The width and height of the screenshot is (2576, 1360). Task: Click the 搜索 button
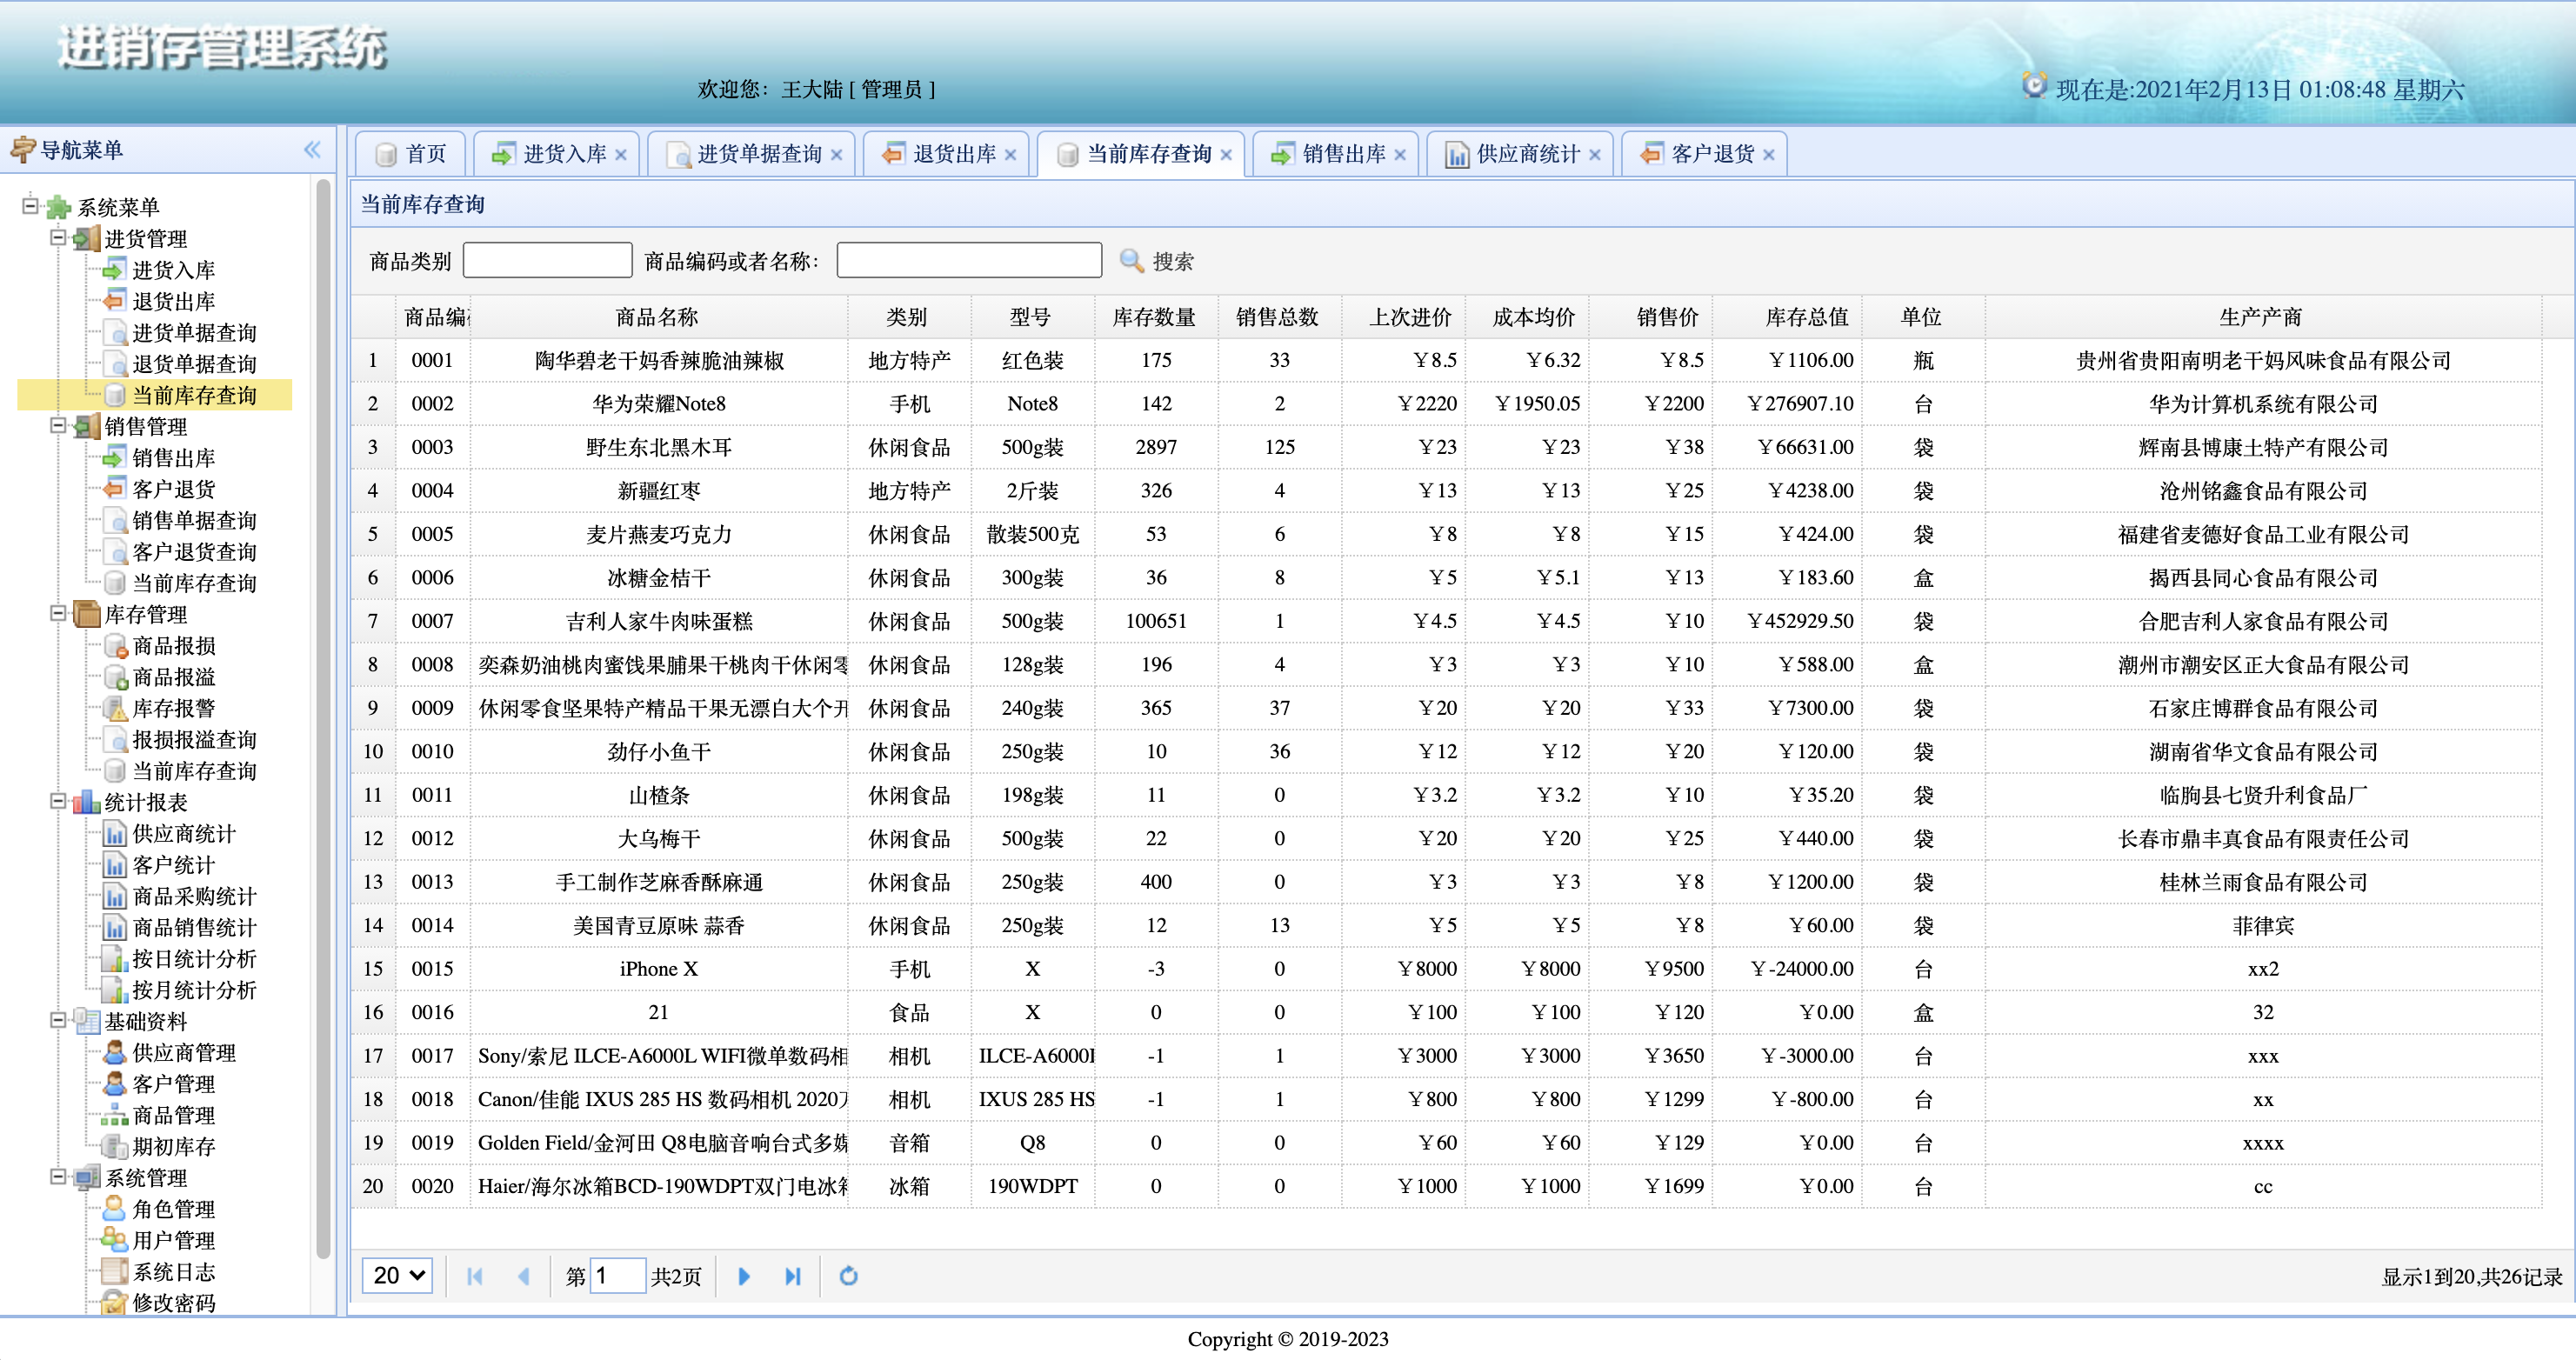coord(1157,261)
